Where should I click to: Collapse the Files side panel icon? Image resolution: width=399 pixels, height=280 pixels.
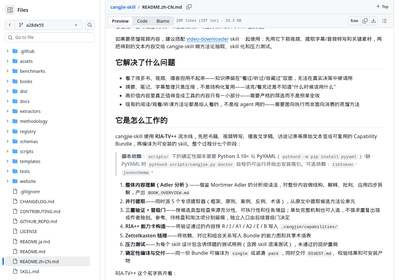point(10,10)
